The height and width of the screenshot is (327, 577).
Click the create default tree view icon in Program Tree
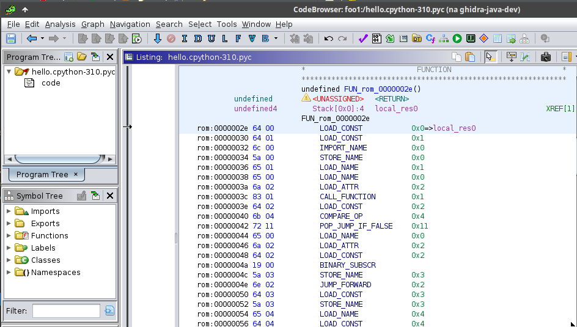pos(68,57)
